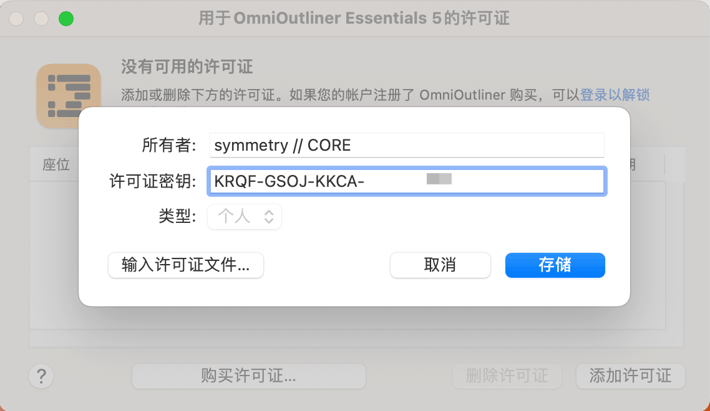
Task: Click into the 许可证密钥 license key field
Action: [x=407, y=181]
